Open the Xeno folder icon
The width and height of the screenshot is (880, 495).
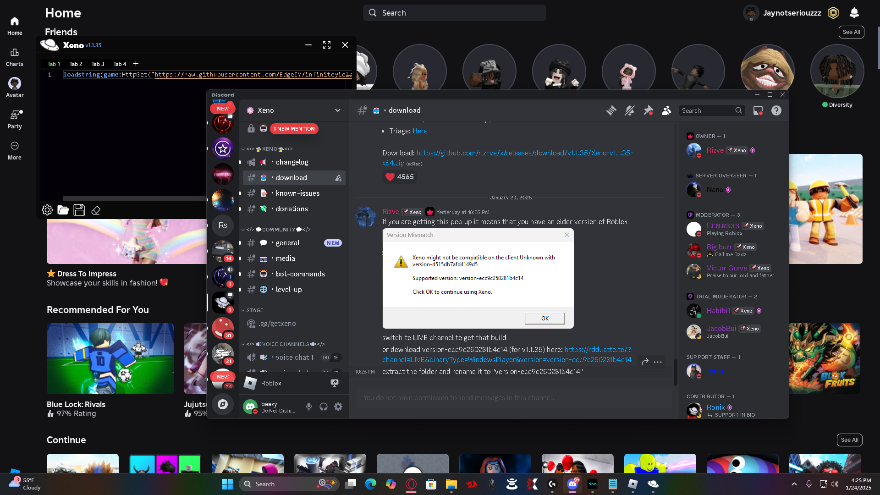(x=63, y=210)
